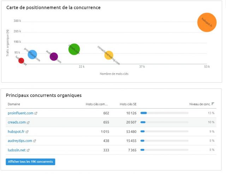Open the proinfluent.com domain link

point(20,113)
